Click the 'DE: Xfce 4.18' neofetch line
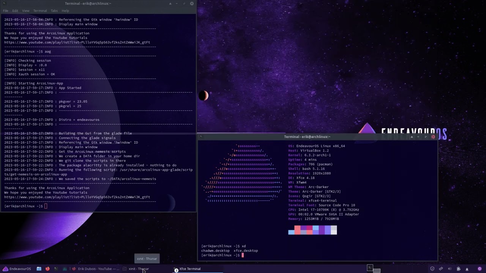 pyautogui.click(x=301, y=178)
